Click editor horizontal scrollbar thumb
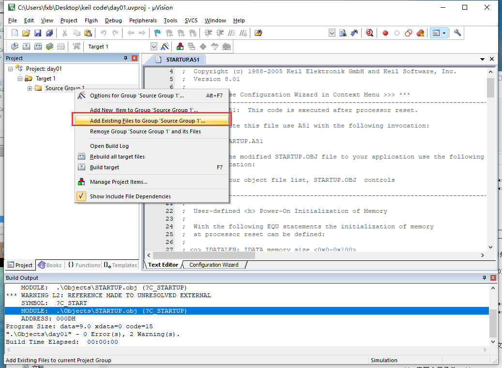 [x=204, y=255]
